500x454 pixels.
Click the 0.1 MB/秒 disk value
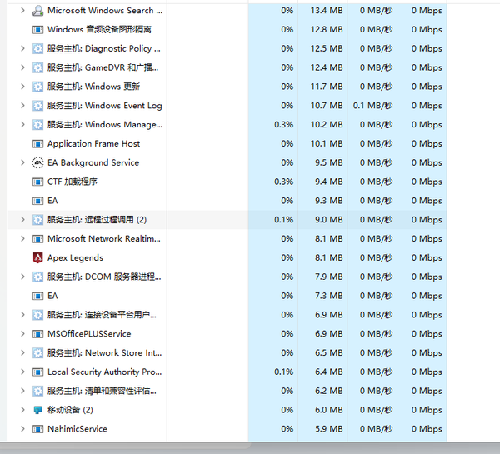coord(372,106)
